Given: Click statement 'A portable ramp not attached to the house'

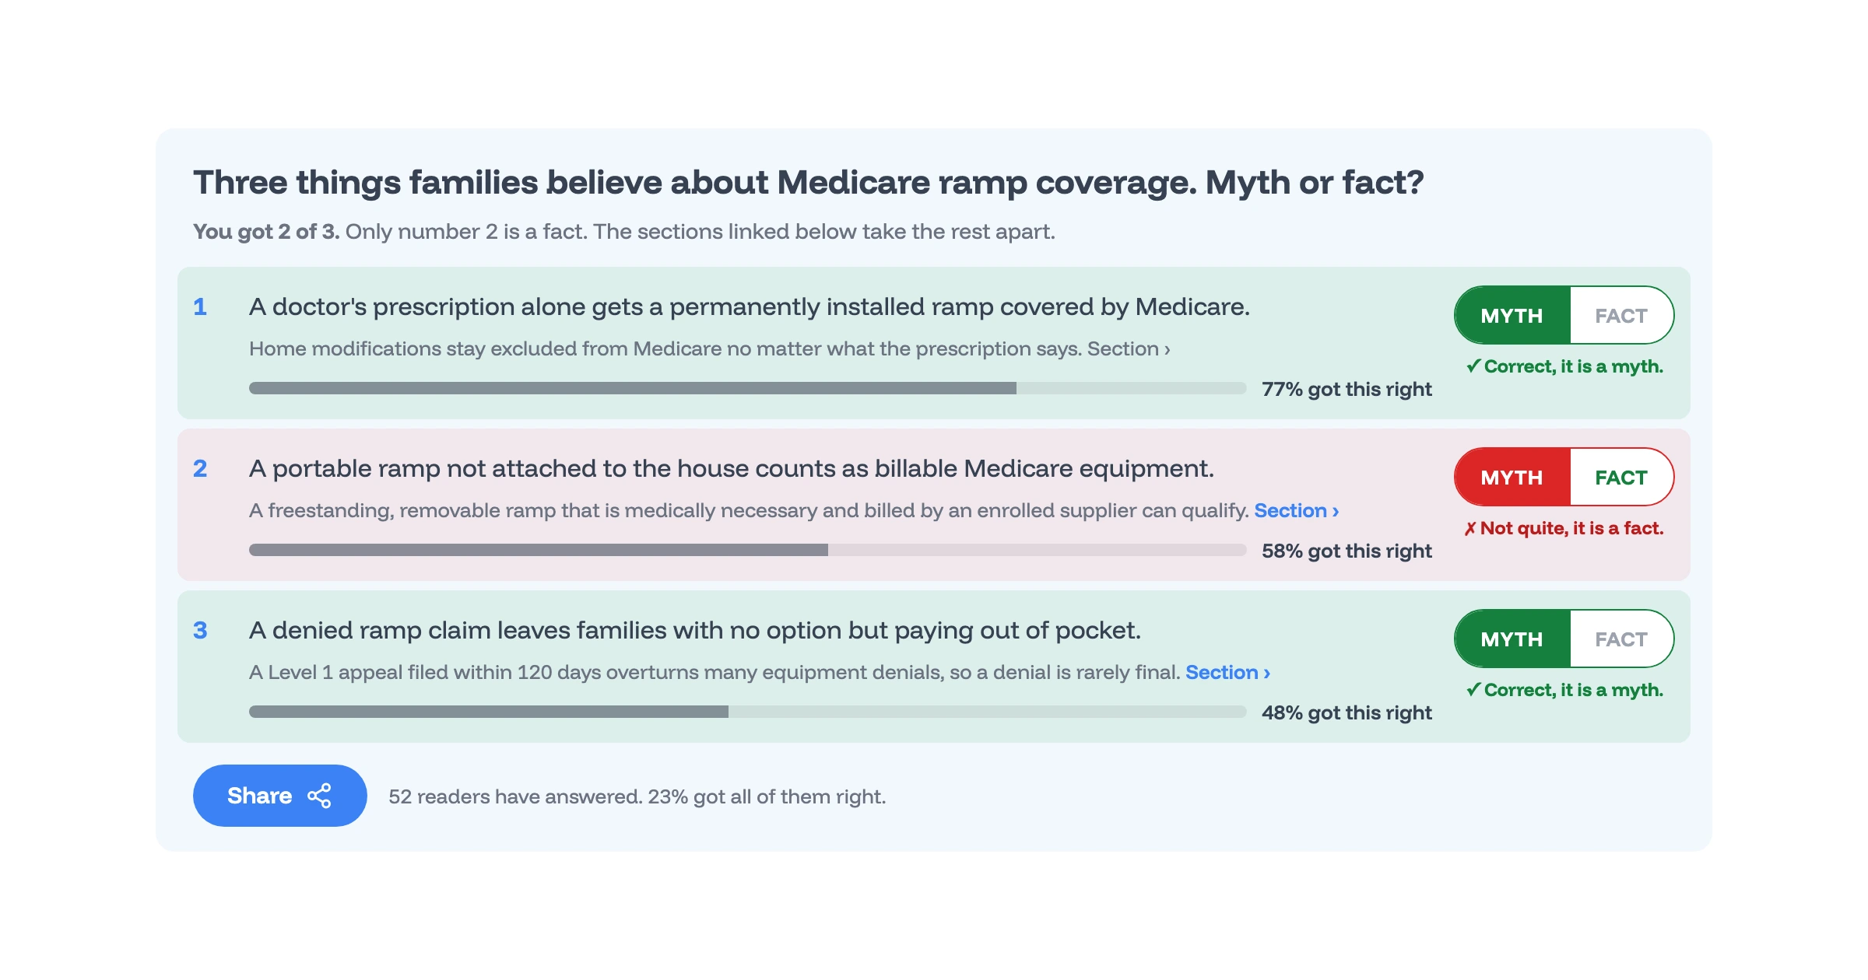Looking at the screenshot, I should tap(731, 468).
